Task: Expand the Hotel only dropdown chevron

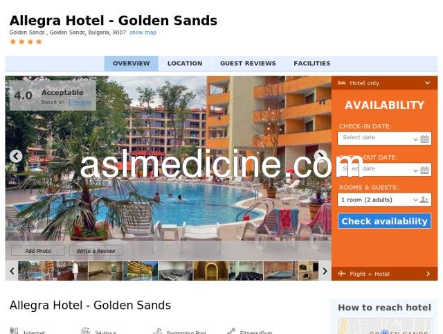Action: pyautogui.click(x=427, y=83)
